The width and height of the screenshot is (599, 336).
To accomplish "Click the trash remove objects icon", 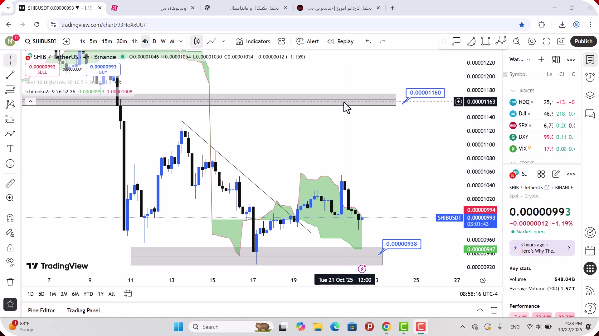I will [x=10, y=282].
